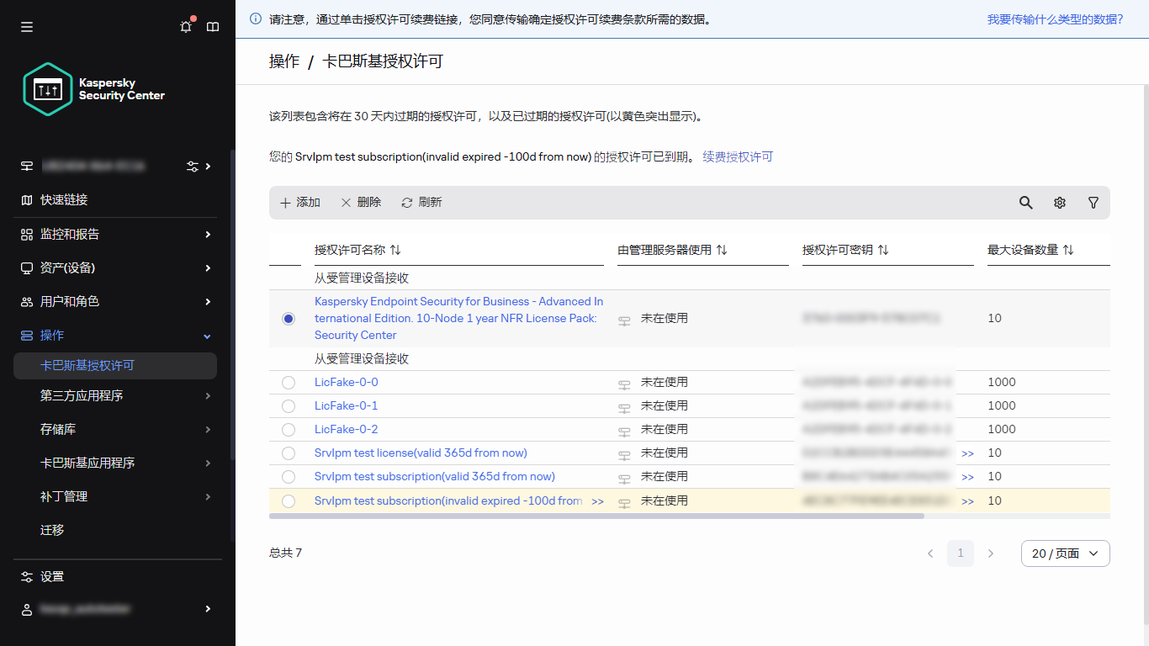Sort table by 最大设备数量 column arrows
This screenshot has width=1149, height=646.
(1067, 249)
